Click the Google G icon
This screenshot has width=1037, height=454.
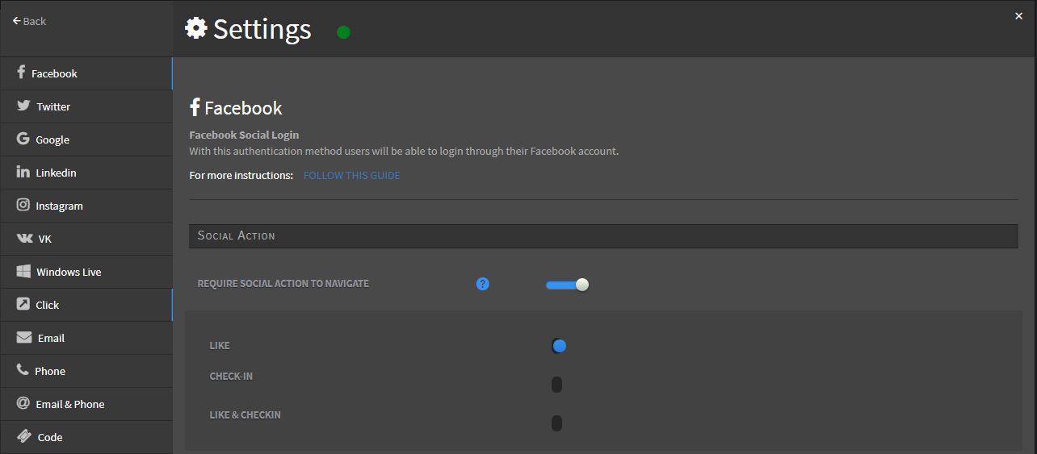tap(23, 139)
